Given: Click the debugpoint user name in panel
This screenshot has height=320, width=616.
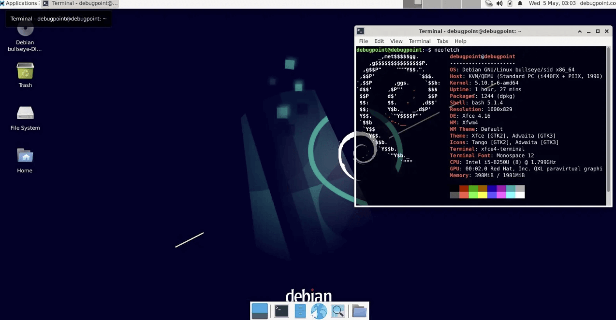Looking at the screenshot, I should [598, 3].
